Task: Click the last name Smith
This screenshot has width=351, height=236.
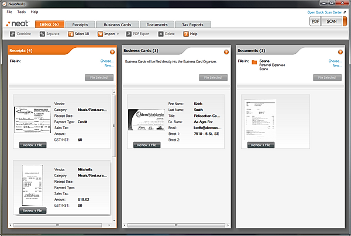Action: coord(198,110)
